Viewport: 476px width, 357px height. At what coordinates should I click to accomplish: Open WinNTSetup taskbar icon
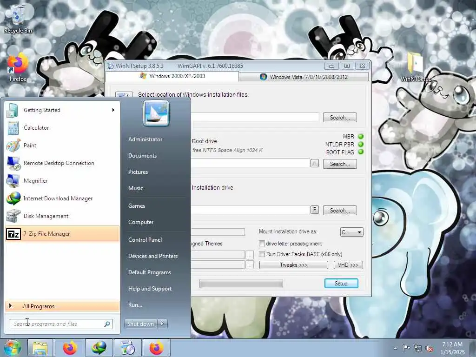[x=128, y=348]
